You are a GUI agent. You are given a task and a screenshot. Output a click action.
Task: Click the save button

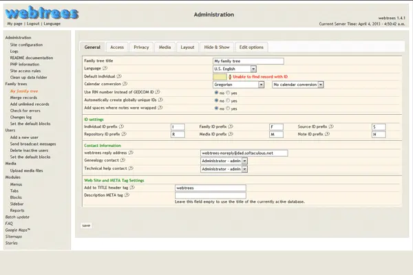(86, 225)
